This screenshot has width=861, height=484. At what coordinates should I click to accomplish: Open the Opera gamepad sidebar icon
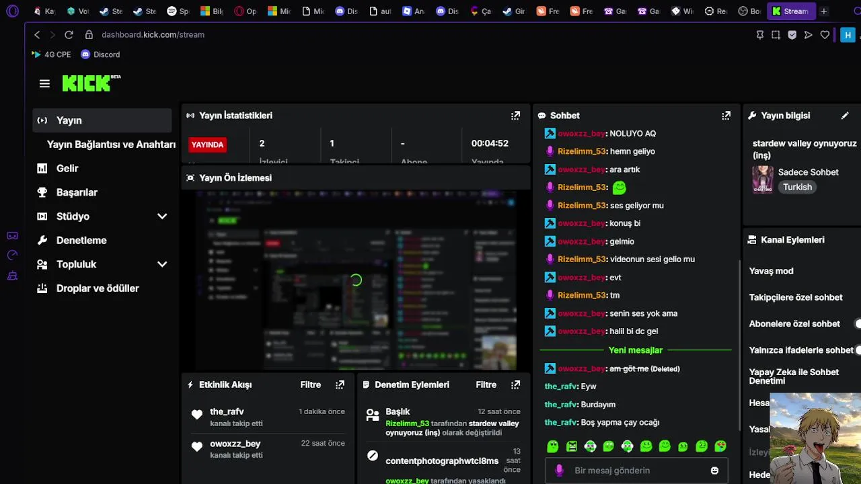tap(12, 236)
